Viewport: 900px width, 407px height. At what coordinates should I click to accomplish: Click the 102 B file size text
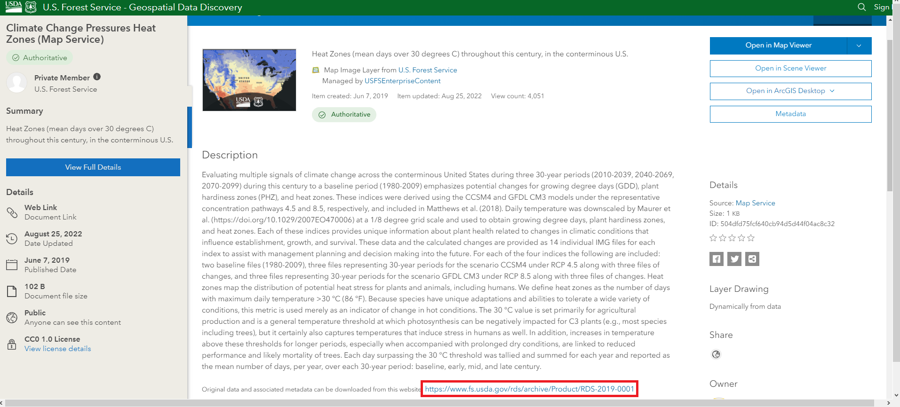35,287
